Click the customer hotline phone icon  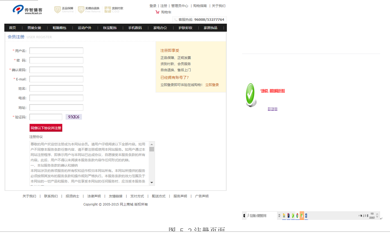[176, 19]
